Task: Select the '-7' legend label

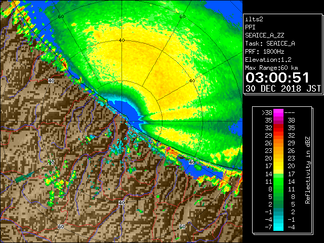Action: pyautogui.click(x=268, y=227)
